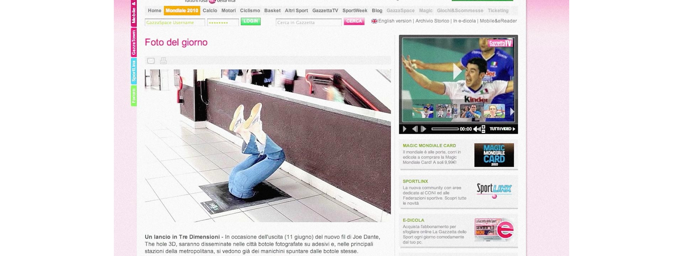Go to Basket section

tap(272, 11)
